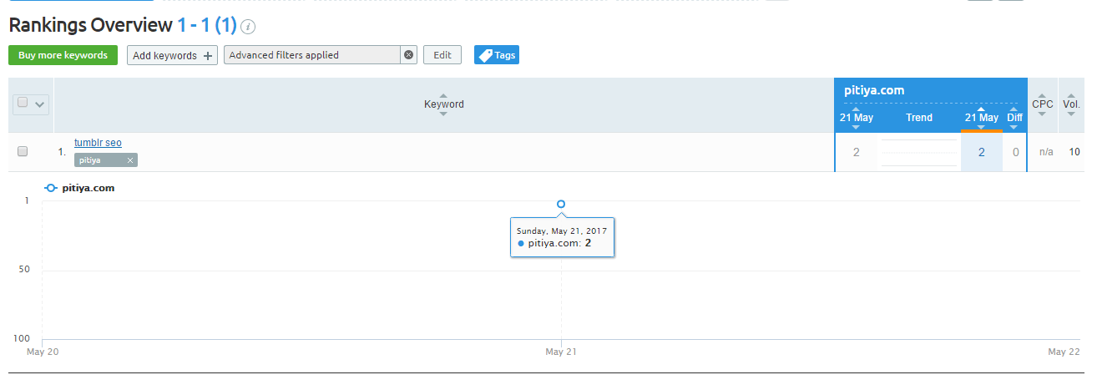
Task: Open the Rankings Overview info icon
Action: pos(248,27)
